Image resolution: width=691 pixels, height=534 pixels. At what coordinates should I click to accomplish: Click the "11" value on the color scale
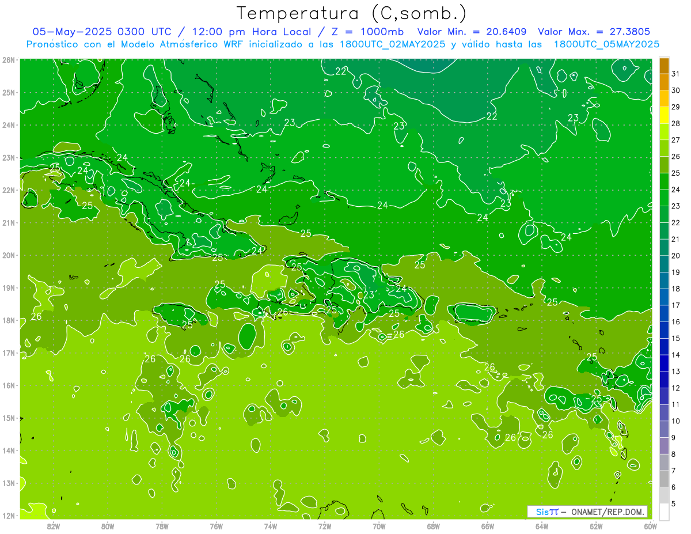[675, 404]
